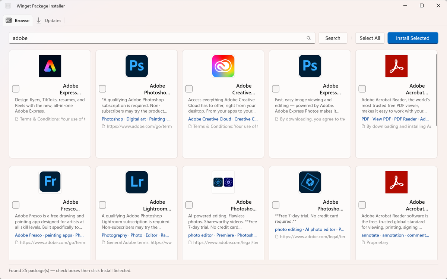Screen dimensions: 447x279
Task: Click the 'Digital art' tag link
Action: [x=136, y=119]
